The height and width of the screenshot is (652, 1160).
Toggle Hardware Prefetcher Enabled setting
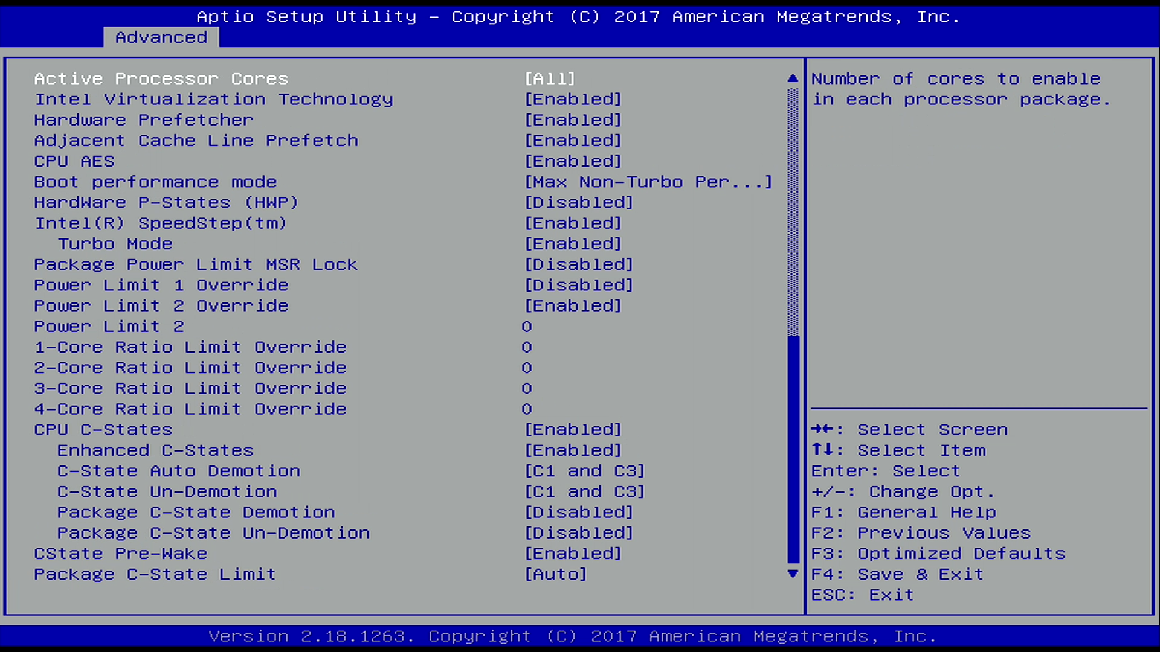point(573,120)
